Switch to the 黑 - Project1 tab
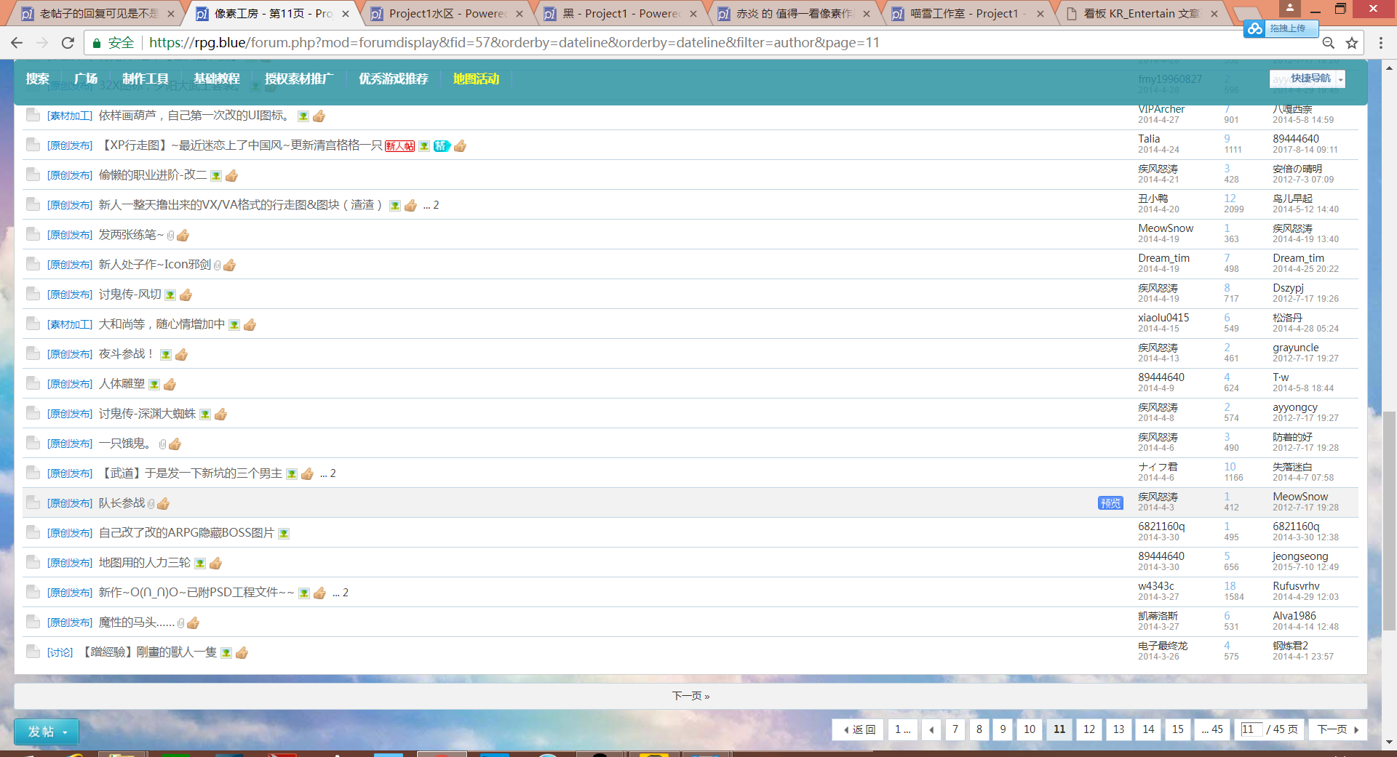 tap(621, 13)
